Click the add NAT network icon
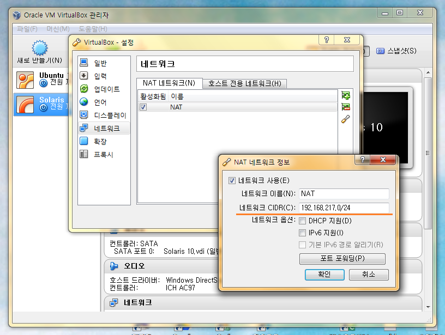The height and width of the screenshot is (335, 445). coord(346,95)
